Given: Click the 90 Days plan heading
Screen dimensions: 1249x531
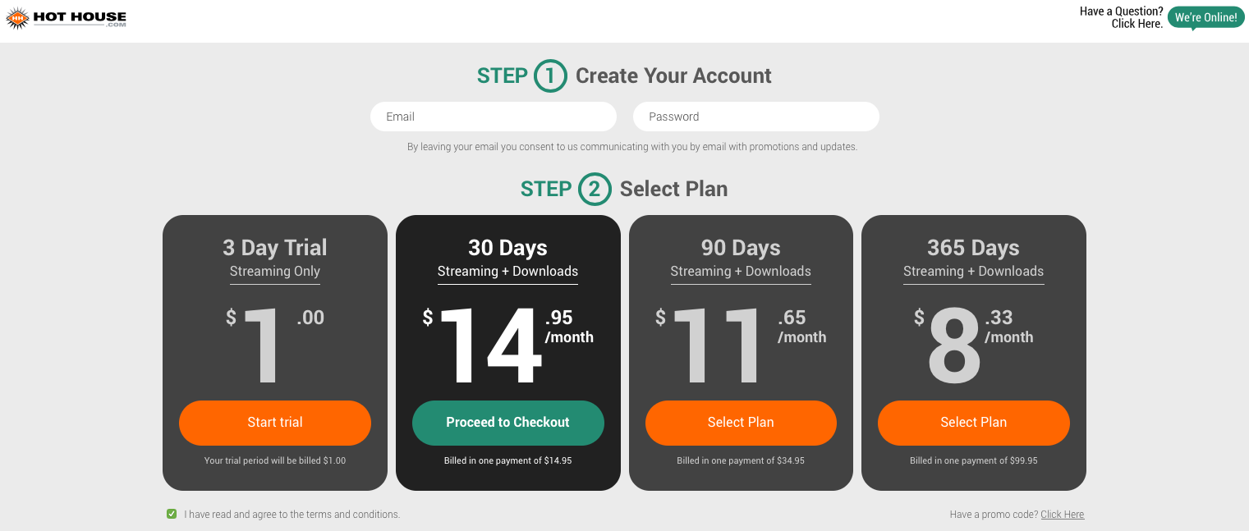Looking at the screenshot, I should pos(741,248).
